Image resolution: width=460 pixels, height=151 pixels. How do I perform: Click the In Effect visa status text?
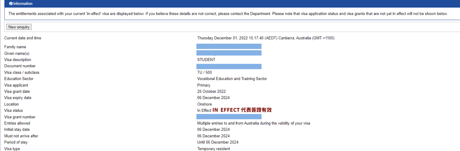[x=204, y=110]
